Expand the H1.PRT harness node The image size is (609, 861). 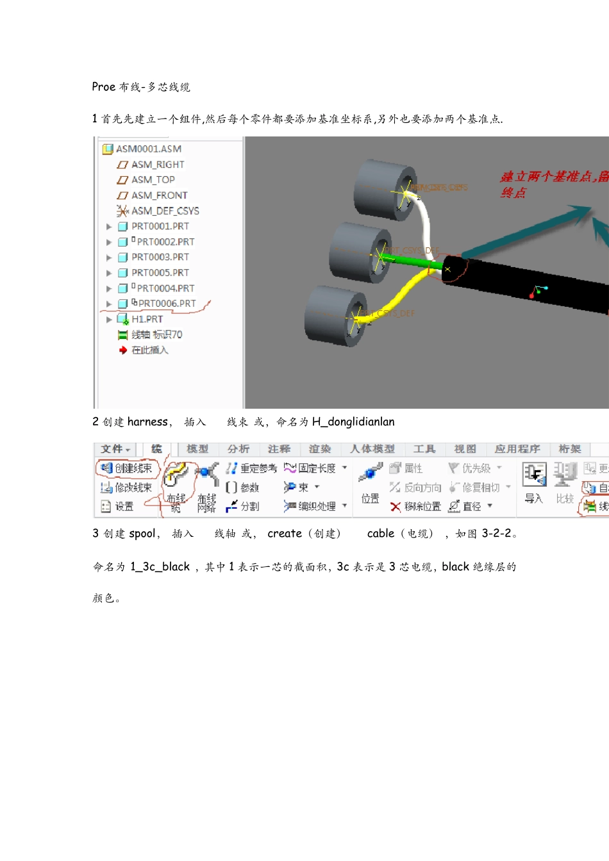click(x=109, y=319)
